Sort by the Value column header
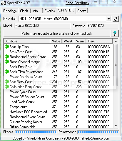 pos(56,41)
